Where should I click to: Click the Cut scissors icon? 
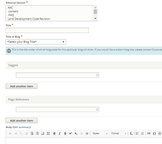[x=27, y=133]
